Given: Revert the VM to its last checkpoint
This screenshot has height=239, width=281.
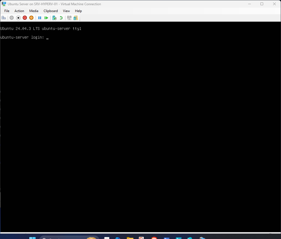Looking at the screenshot, I should point(61,18).
